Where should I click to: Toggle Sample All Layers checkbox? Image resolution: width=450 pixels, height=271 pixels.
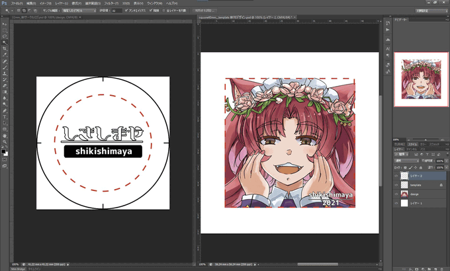(164, 11)
